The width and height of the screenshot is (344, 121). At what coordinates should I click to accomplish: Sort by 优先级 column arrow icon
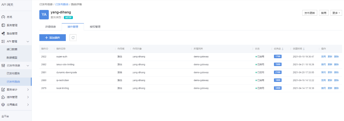pyautogui.click(x=283, y=49)
